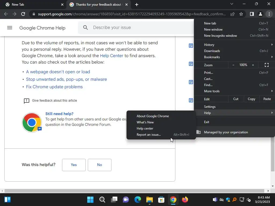Click Give feedback about this article
This screenshot has height=206, width=275.
[x=54, y=101]
